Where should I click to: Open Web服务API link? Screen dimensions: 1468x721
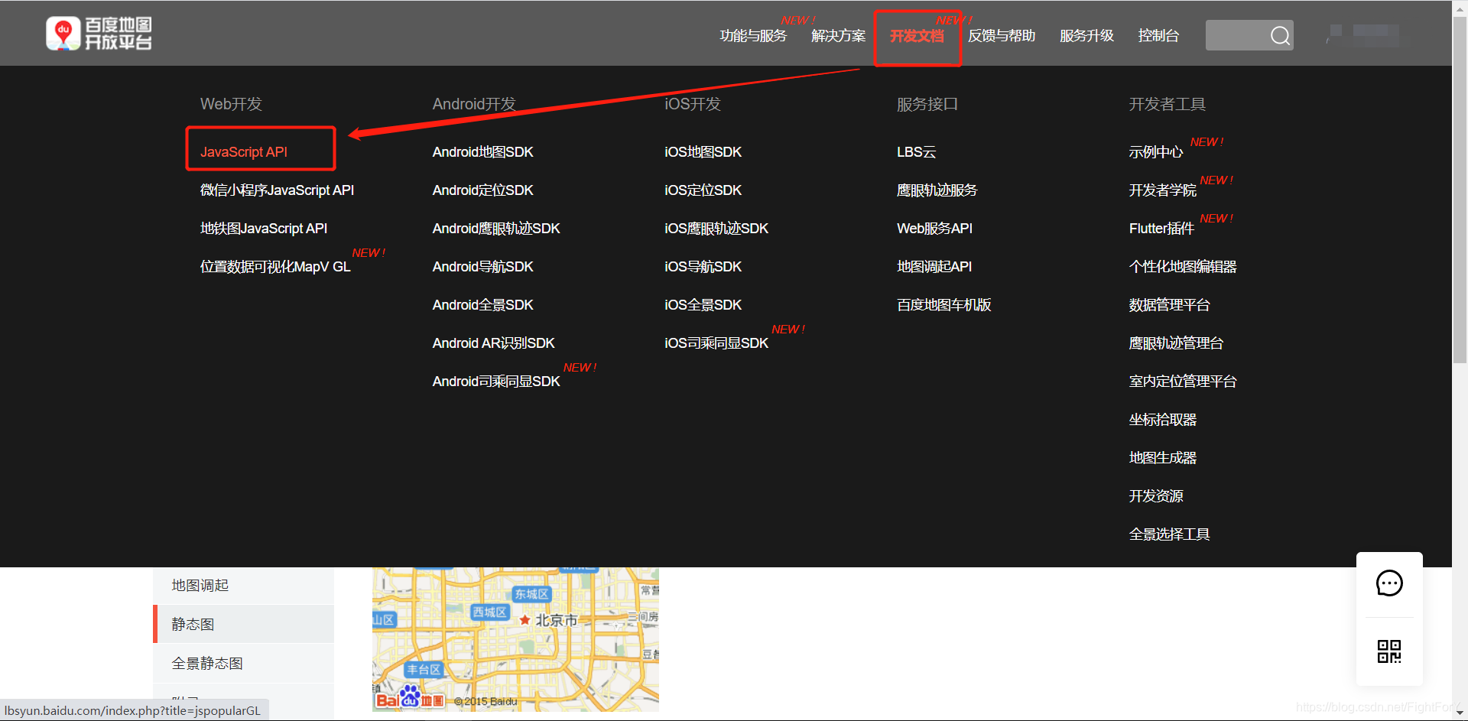(935, 229)
